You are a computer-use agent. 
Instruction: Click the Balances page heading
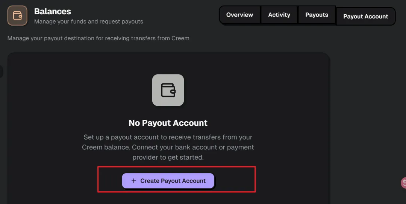(x=53, y=11)
